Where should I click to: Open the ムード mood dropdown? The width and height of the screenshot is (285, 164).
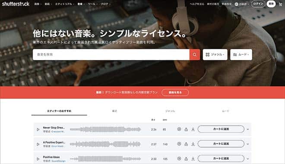click(x=241, y=54)
